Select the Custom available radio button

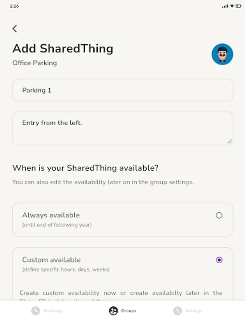[x=219, y=260]
